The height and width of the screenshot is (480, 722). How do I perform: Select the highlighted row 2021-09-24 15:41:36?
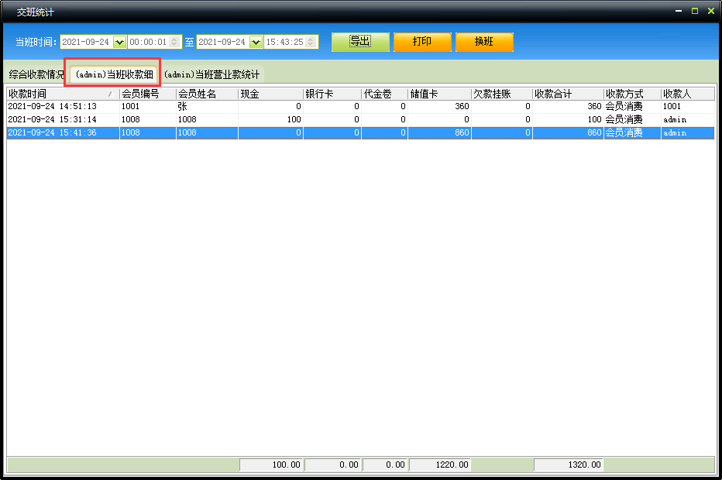click(360, 133)
